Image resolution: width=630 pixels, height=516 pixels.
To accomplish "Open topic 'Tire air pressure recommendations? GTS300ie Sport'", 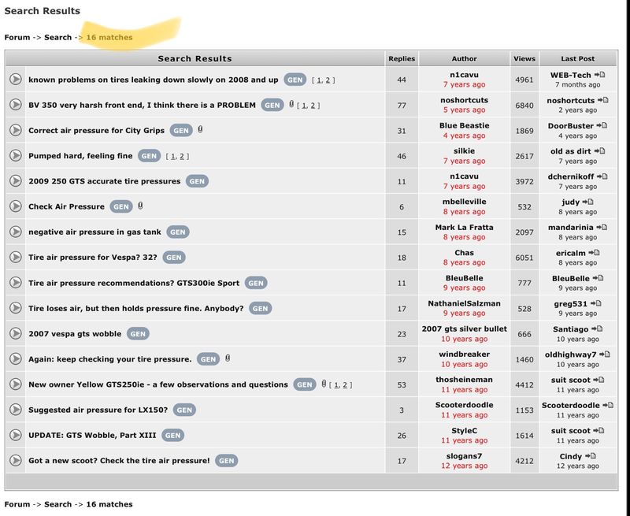I will [134, 283].
